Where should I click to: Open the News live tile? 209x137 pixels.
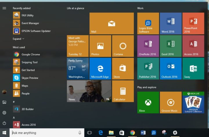pyautogui.click(x=89, y=91)
